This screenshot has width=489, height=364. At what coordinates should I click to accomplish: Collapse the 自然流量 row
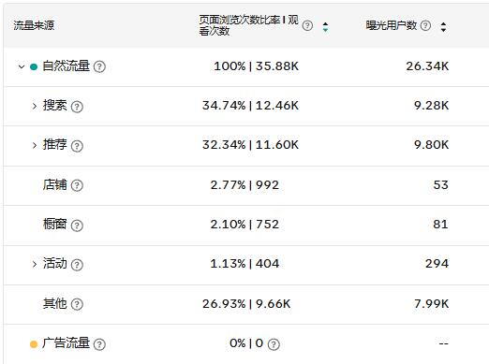coord(22,66)
